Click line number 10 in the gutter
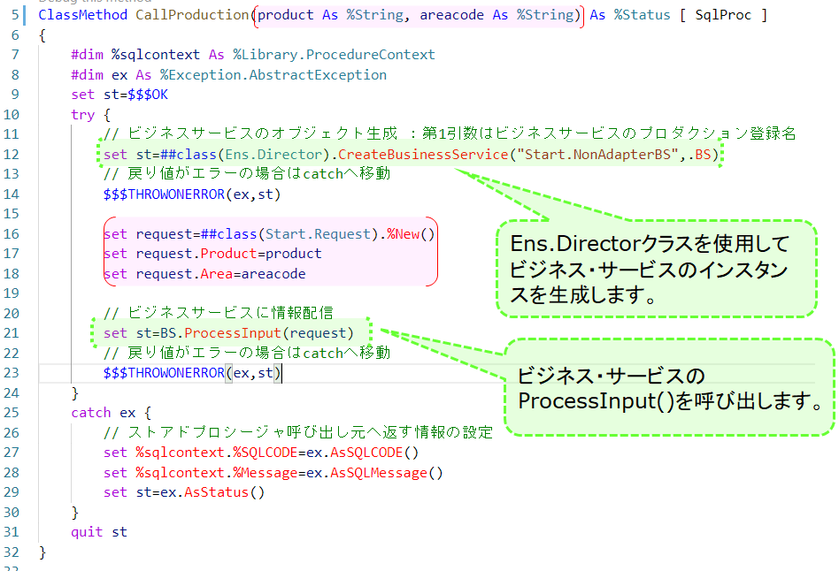Image resolution: width=839 pixels, height=571 pixels. pos(12,115)
